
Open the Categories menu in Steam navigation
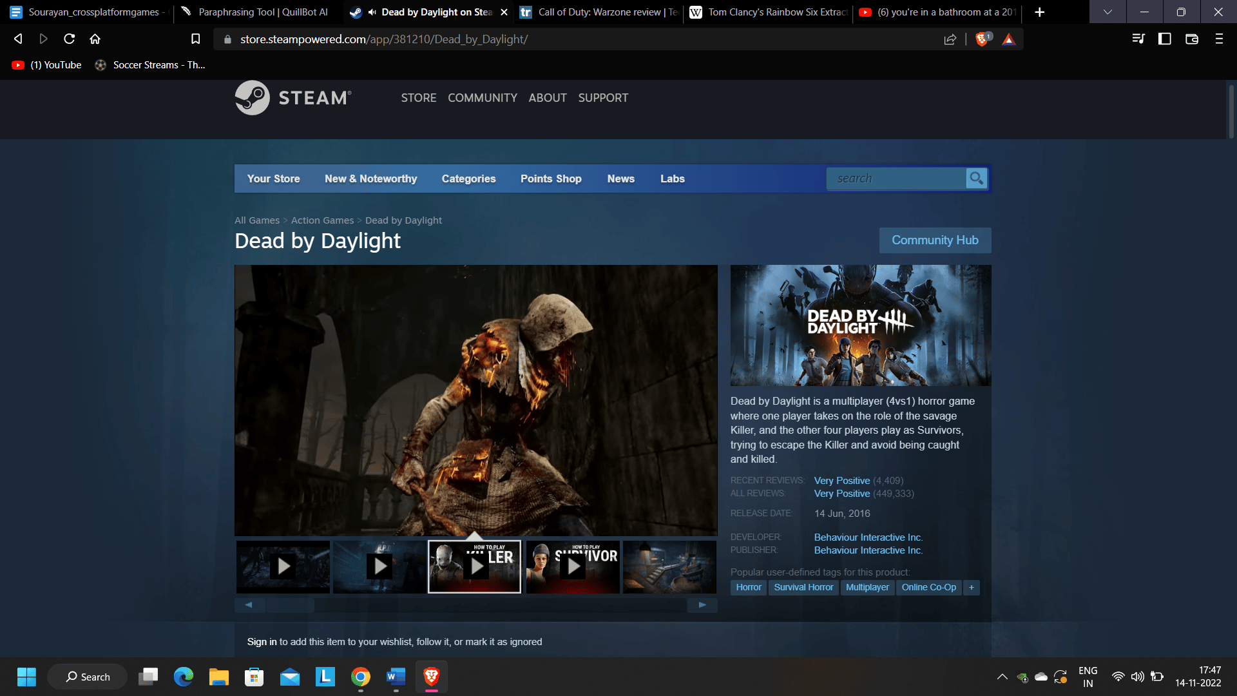(468, 179)
